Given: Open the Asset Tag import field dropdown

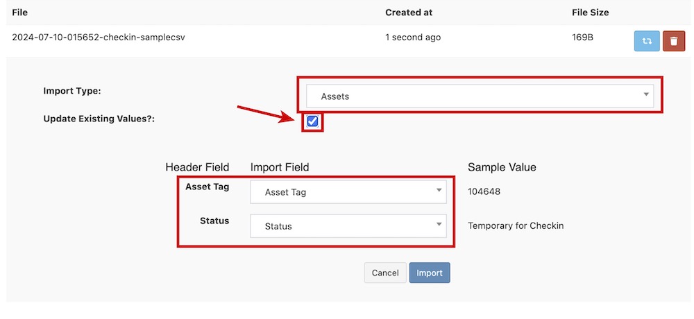Looking at the screenshot, I should coord(347,192).
